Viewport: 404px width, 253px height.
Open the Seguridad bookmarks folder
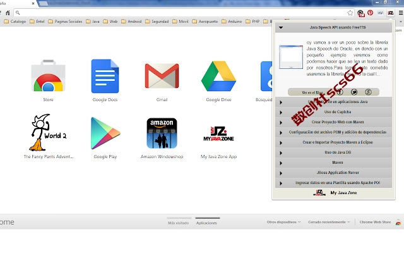(x=157, y=22)
